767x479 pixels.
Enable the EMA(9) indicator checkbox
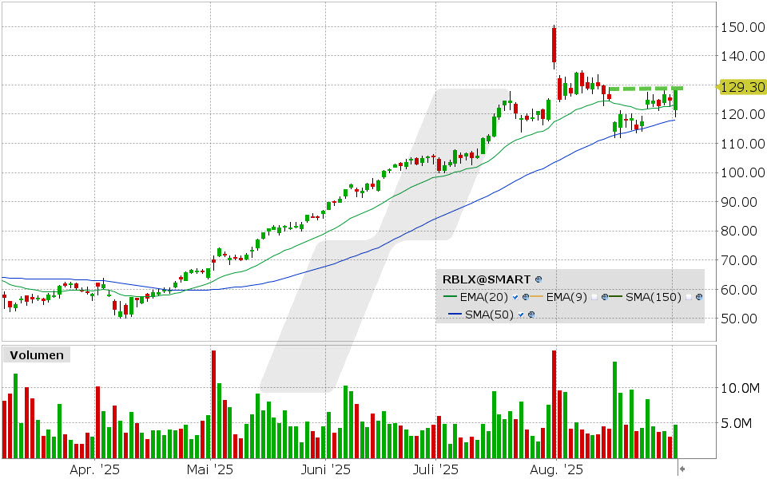(594, 297)
